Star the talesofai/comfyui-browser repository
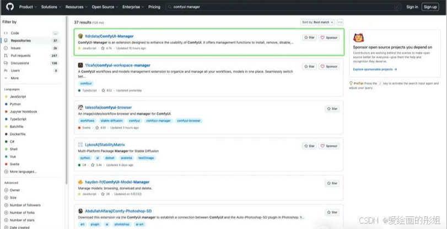This screenshot has width=447, height=229. point(332,109)
